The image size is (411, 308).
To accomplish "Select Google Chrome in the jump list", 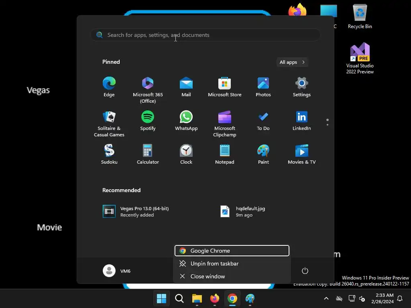I will coord(232,251).
